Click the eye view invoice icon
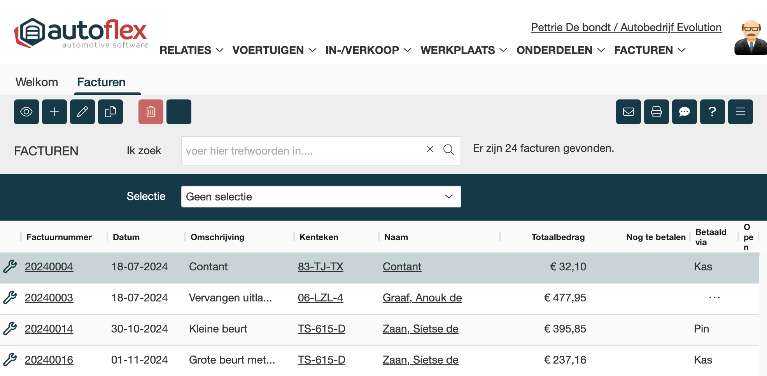This screenshot has width=767, height=376. pos(26,112)
